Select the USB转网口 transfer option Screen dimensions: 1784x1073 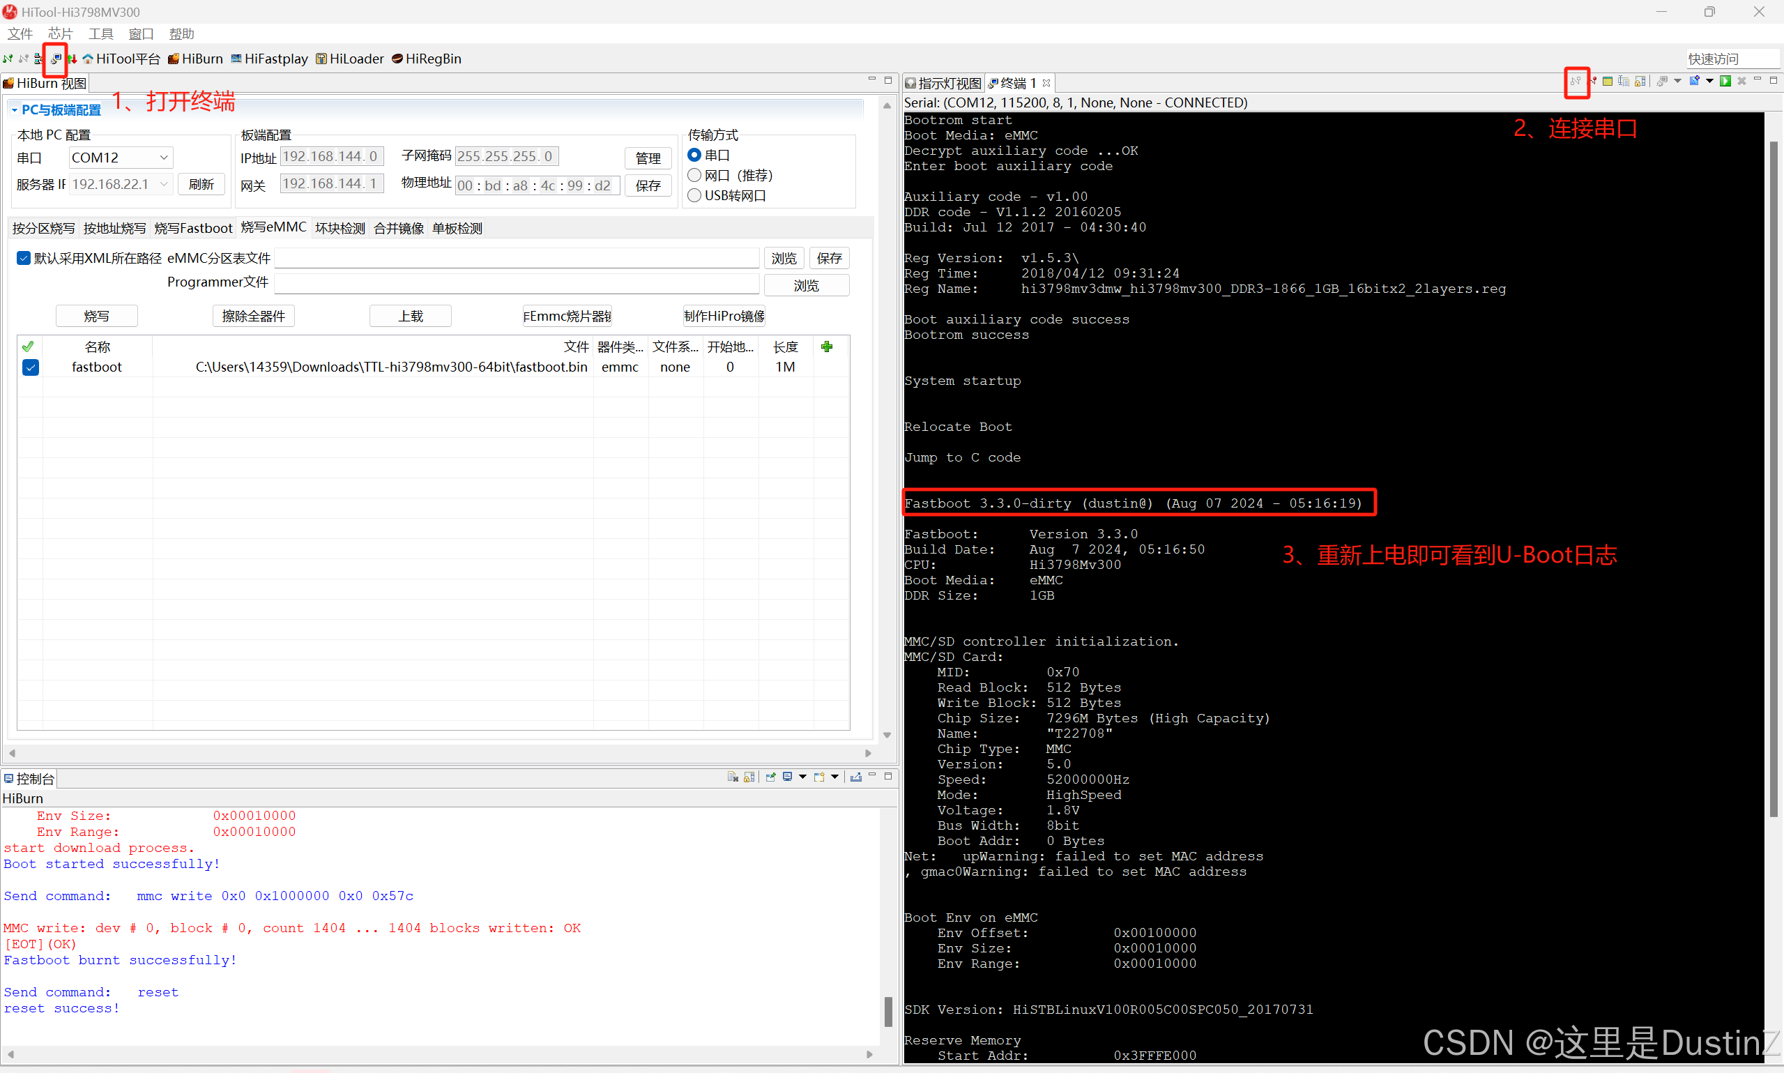[x=727, y=195]
